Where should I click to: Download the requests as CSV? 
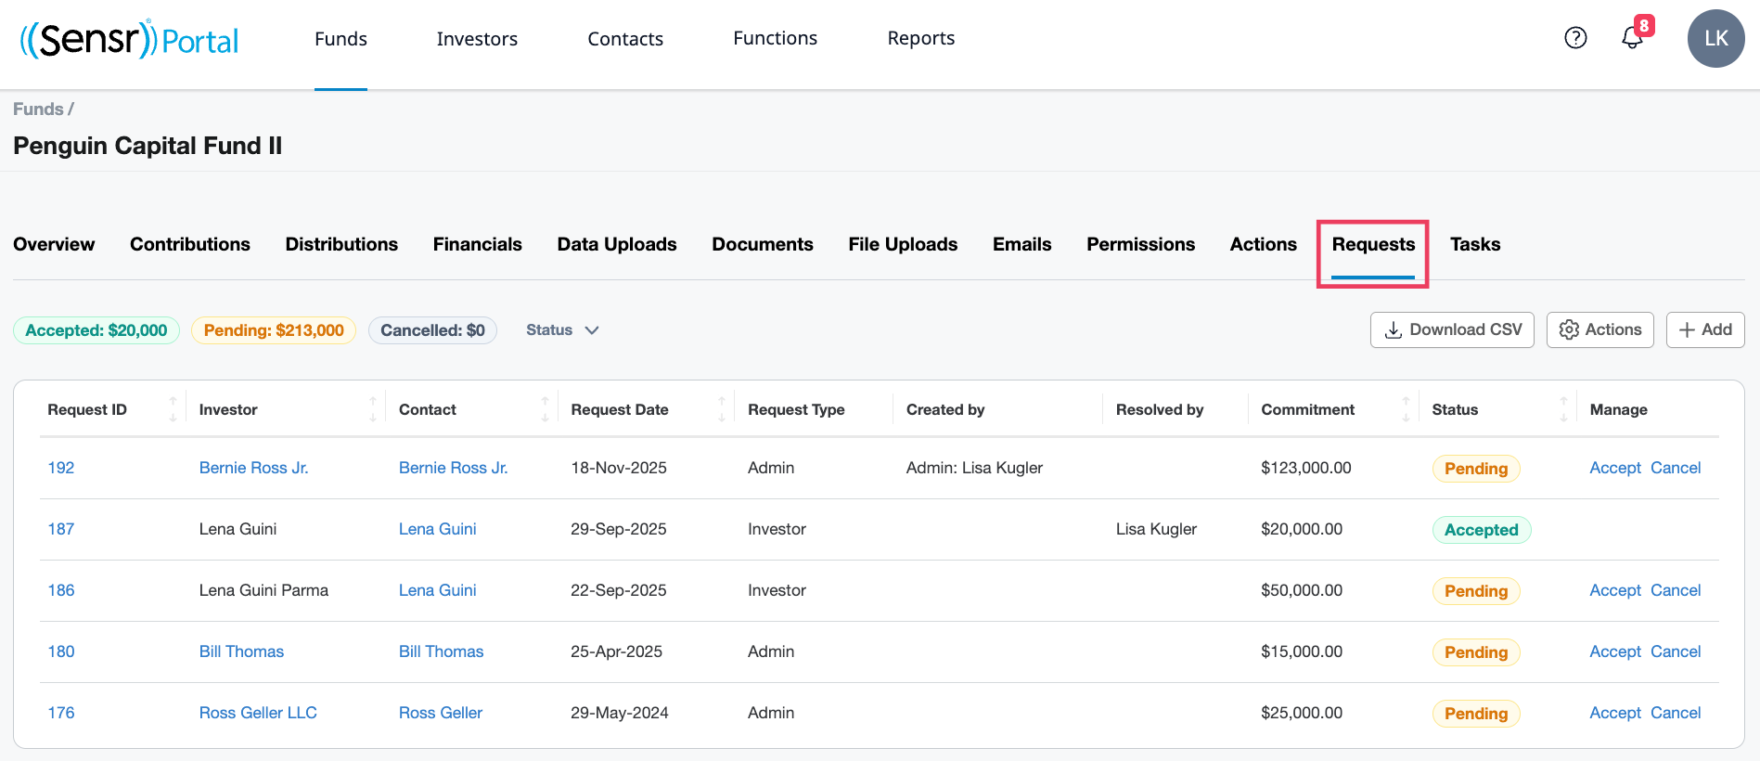point(1452,330)
